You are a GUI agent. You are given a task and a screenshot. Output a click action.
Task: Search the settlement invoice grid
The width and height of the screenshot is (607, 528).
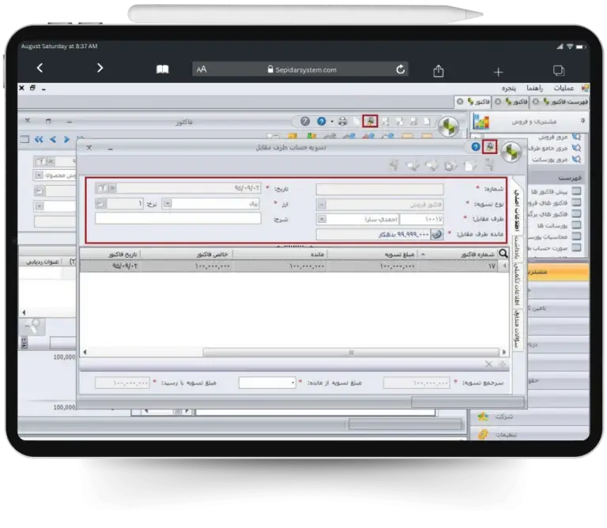point(503,254)
